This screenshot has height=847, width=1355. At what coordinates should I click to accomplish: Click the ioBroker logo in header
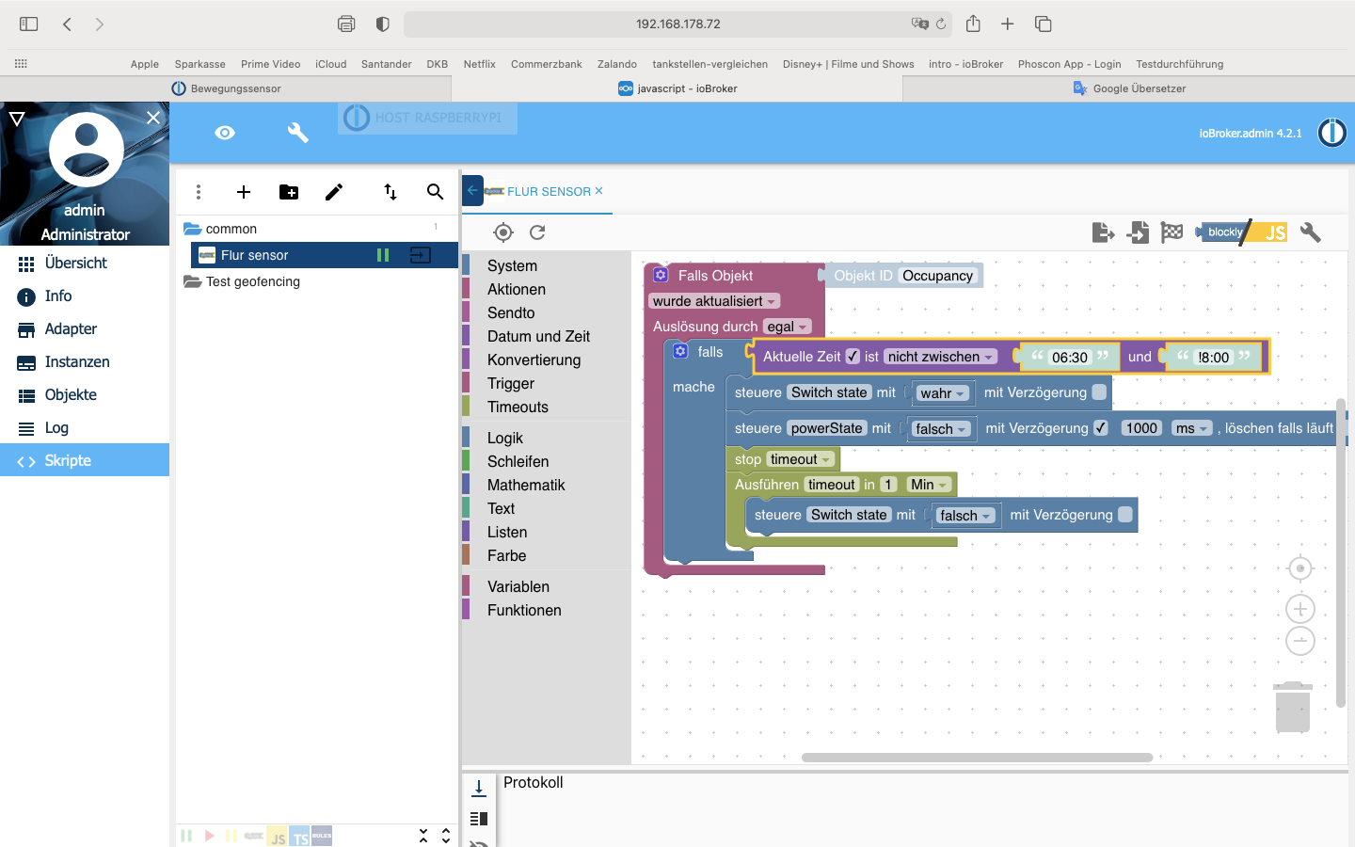[1331, 133]
